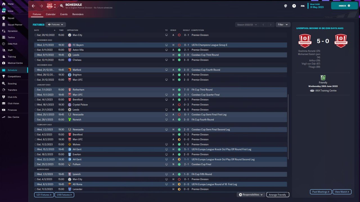Screen dimensions: 360x202
Task: Open Competitions in the sidebar
Action: coord(13,77)
